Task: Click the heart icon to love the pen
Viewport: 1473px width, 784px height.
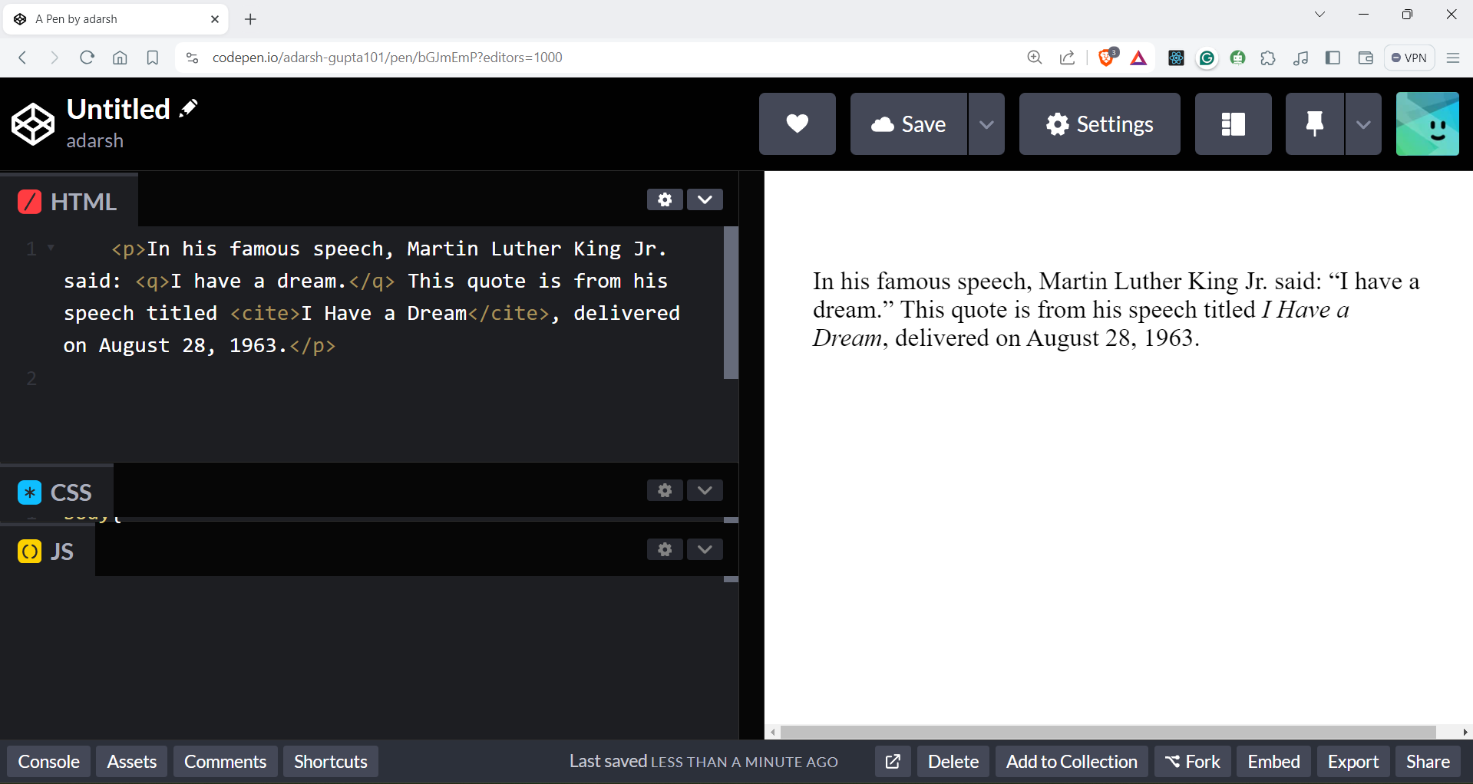Action: tap(797, 124)
